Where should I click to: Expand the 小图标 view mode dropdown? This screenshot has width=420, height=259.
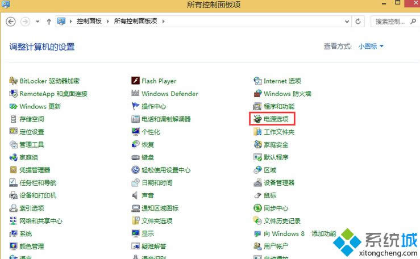(x=371, y=46)
